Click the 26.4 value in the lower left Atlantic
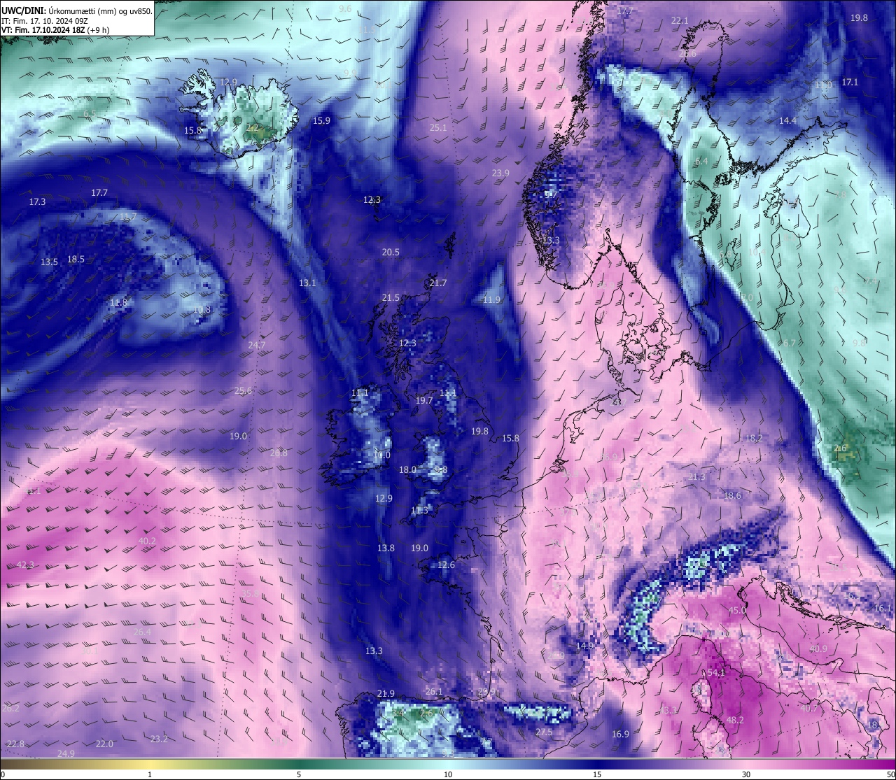 point(142,632)
